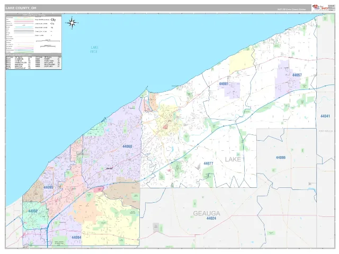Click the Mentor city label
Image resolution: width=339 pixels, height=254 pixels.
110,168
